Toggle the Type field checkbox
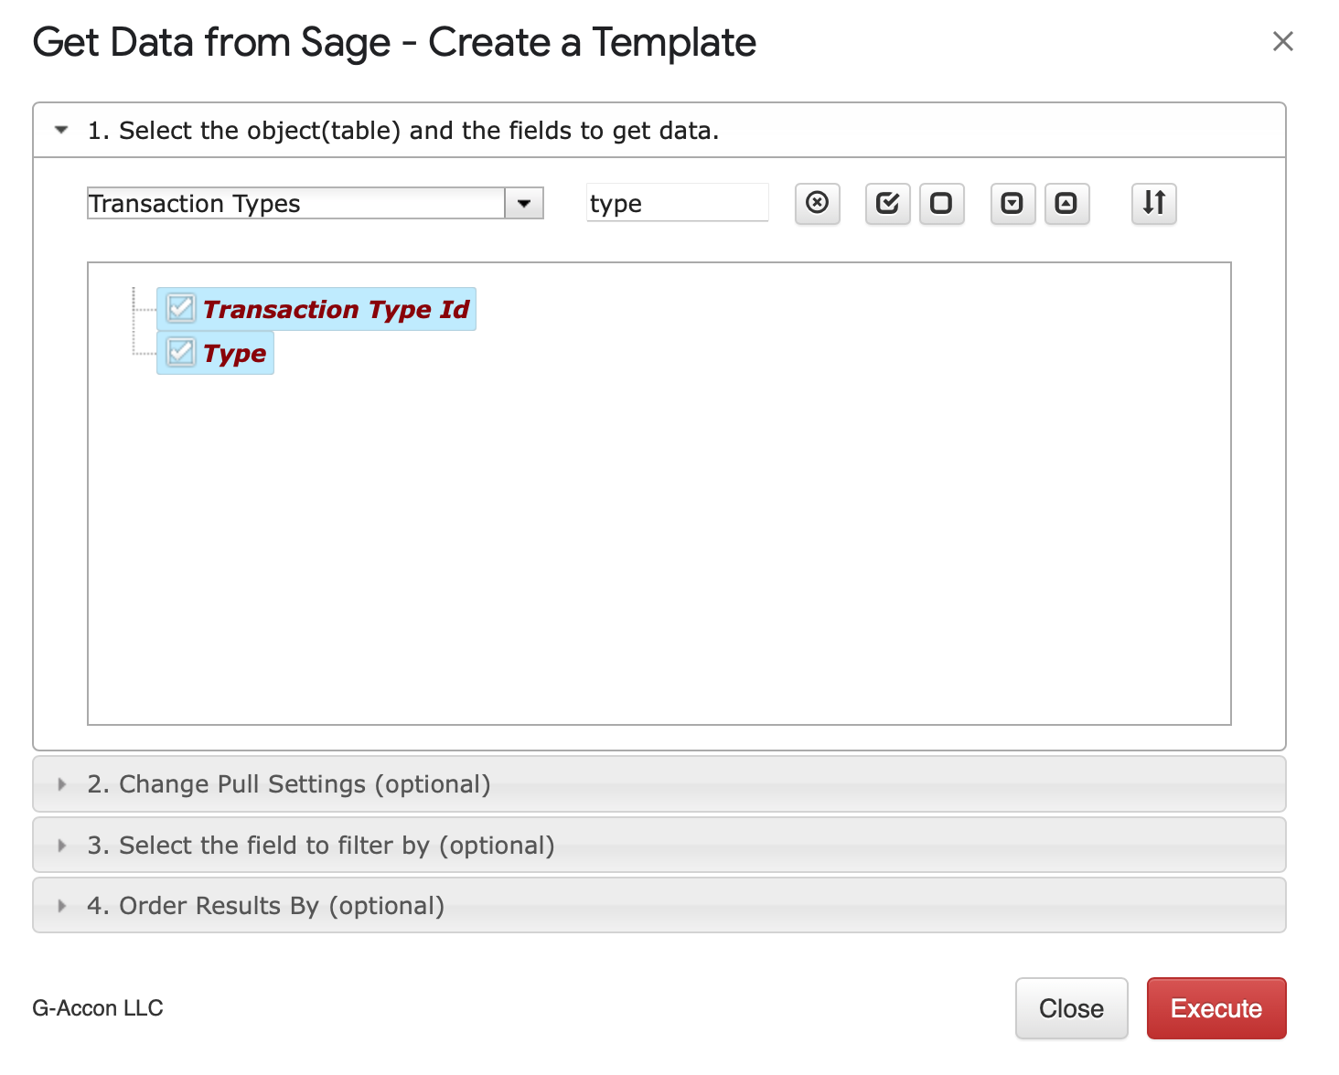 point(181,352)
